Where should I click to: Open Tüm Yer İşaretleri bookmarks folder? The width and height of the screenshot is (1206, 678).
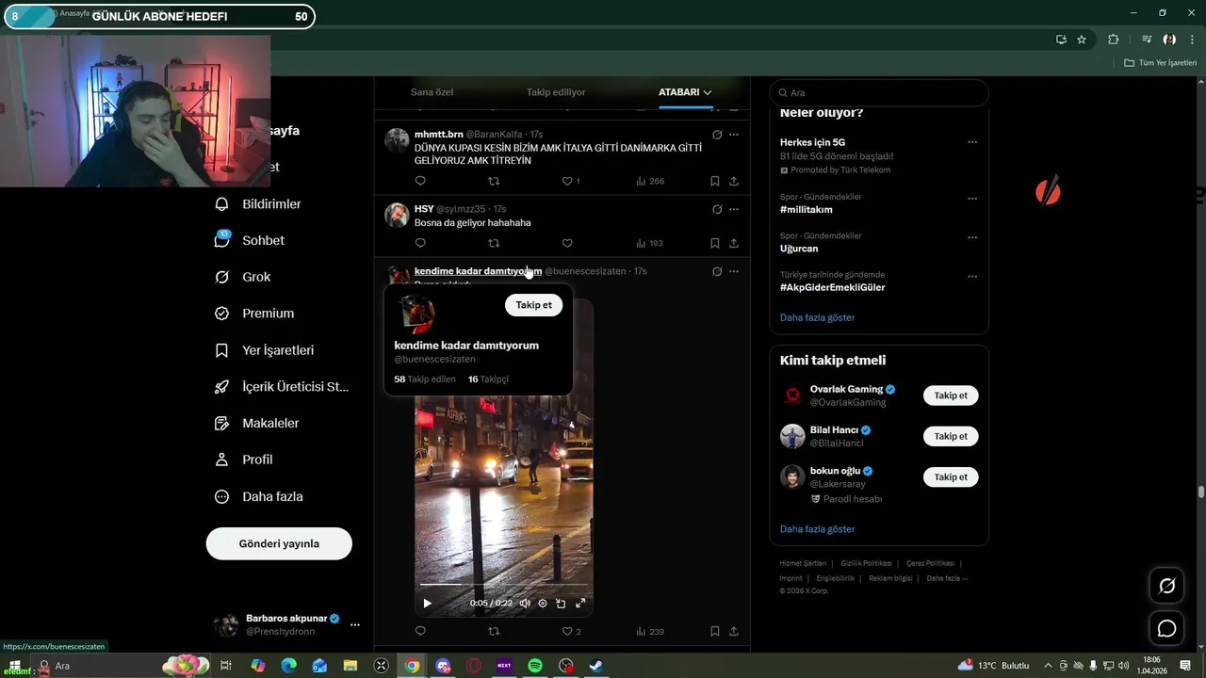tap(1160, 63)
